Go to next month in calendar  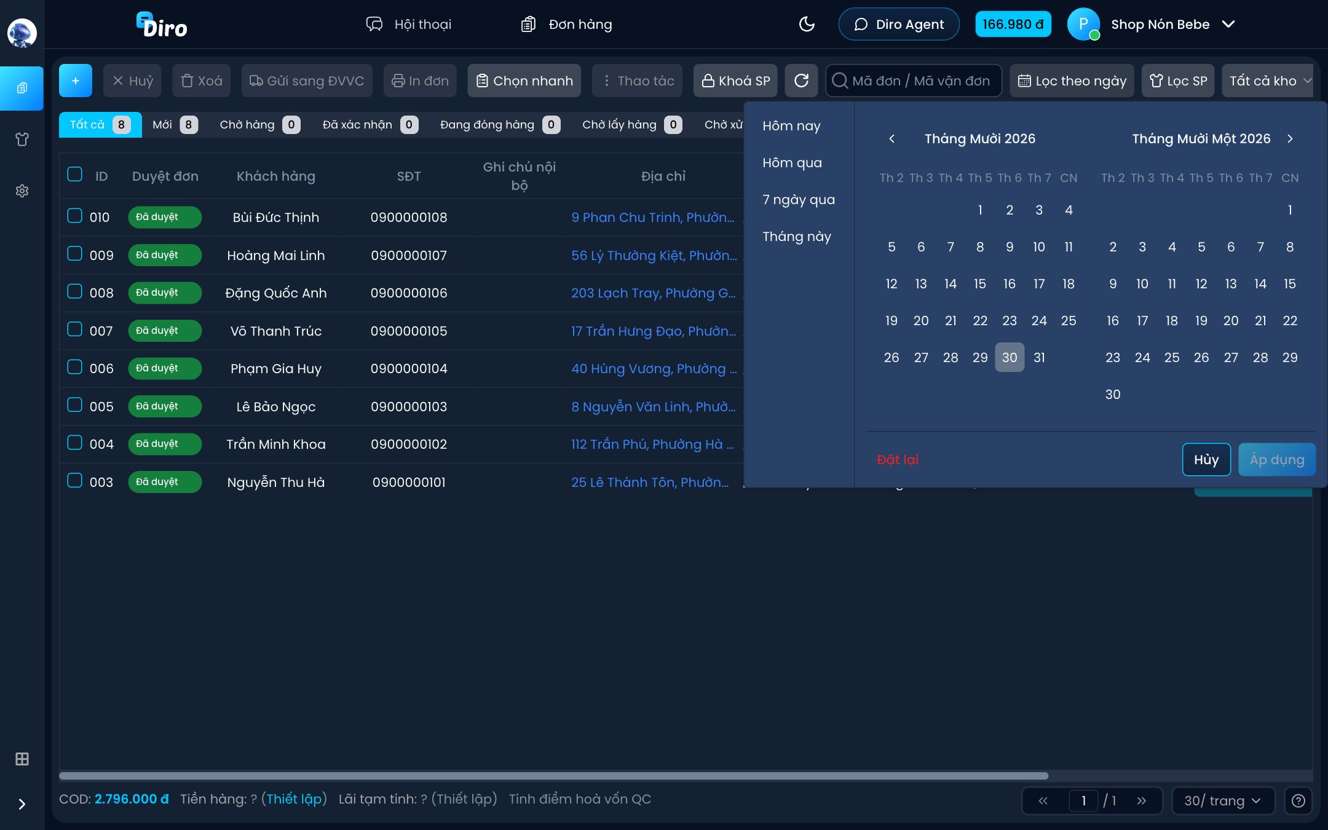1290,138
